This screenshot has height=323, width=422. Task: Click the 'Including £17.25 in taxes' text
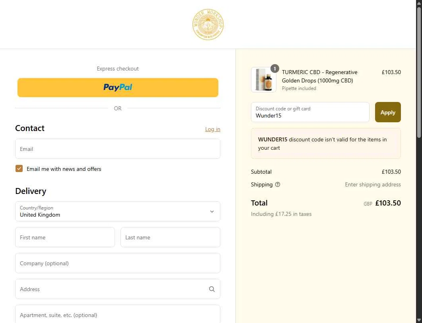click(281, 214)
